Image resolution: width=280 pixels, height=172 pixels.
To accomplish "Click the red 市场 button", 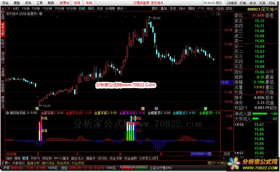I will point(89,3).
